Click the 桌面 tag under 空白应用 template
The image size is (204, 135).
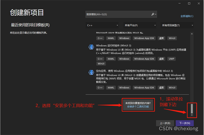coord(161,88)
